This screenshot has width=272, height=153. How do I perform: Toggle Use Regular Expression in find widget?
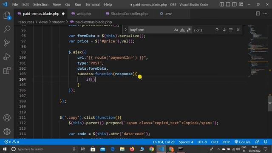pyautogui.click(x=189, y=30)
